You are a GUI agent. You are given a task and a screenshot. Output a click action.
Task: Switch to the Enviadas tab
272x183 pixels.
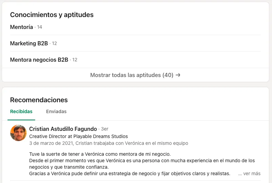pyautogui.click(x=56, y=111)
